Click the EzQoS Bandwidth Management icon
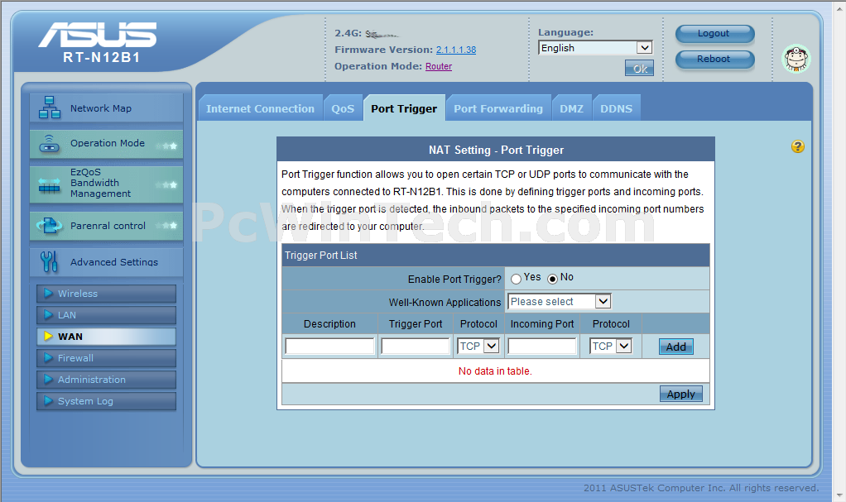846x502 pixels. coord(49,185)
